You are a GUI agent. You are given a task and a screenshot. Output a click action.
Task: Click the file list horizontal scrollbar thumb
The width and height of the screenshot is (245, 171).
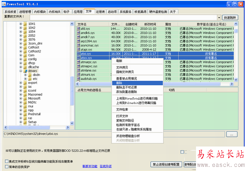click(150, 84)
